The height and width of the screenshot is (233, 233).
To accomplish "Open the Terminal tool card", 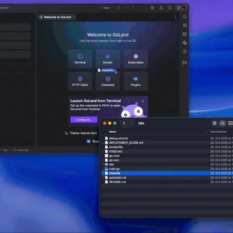I will (80, 59).
